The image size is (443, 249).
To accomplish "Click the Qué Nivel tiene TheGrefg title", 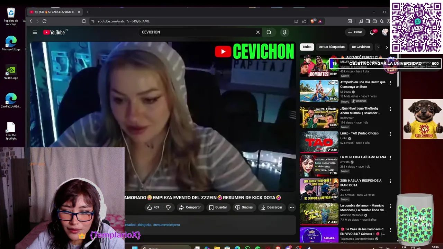I will click(360, 111).
